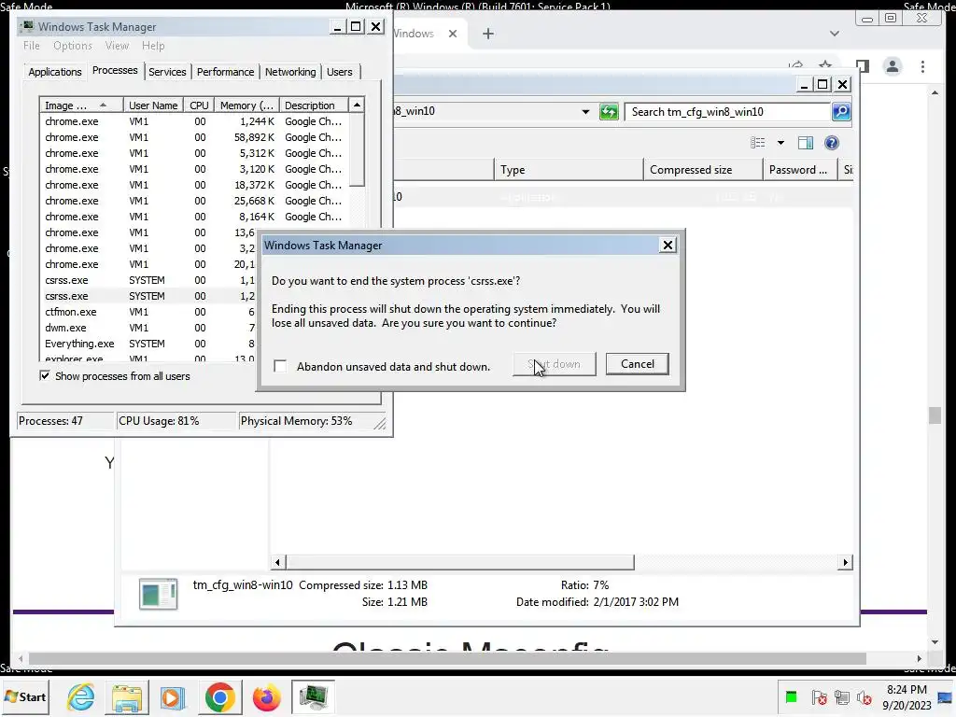
Task: Toggle Show processes from all users checkbox
Action: [x=45, y=375]
